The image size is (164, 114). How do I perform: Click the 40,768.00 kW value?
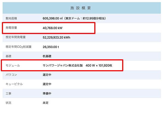click(x=52, y=28)
